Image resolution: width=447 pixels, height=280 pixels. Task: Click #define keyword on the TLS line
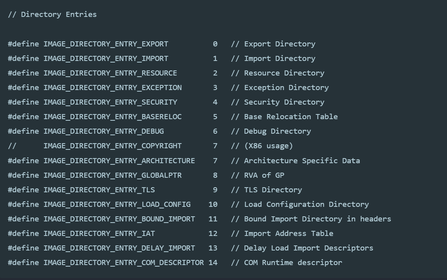(23, 190)
